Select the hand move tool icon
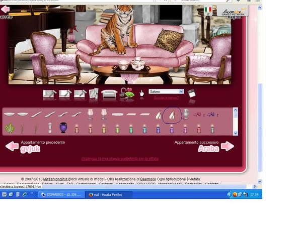 [x=142, y=93]
